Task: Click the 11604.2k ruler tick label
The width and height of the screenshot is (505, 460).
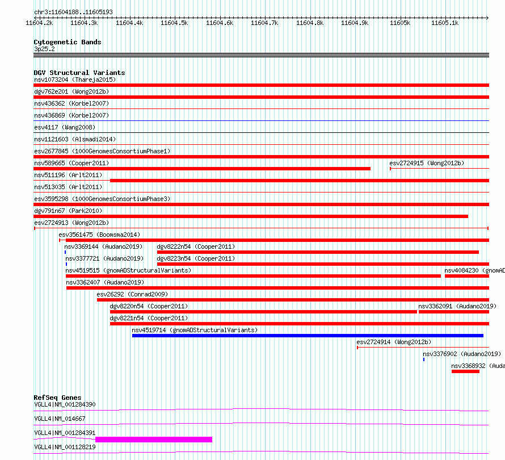Action: pyautogui.click(x=39, y=23)
